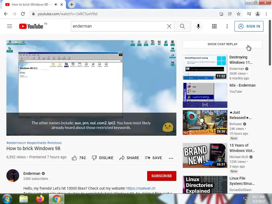
Task: Open the Windows Start menu
Action: (x=7, y=199)
